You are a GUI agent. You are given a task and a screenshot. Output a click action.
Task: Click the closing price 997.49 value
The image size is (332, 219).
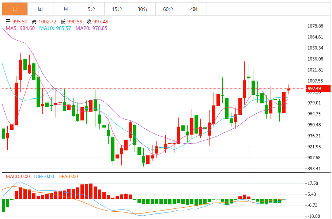101,22
